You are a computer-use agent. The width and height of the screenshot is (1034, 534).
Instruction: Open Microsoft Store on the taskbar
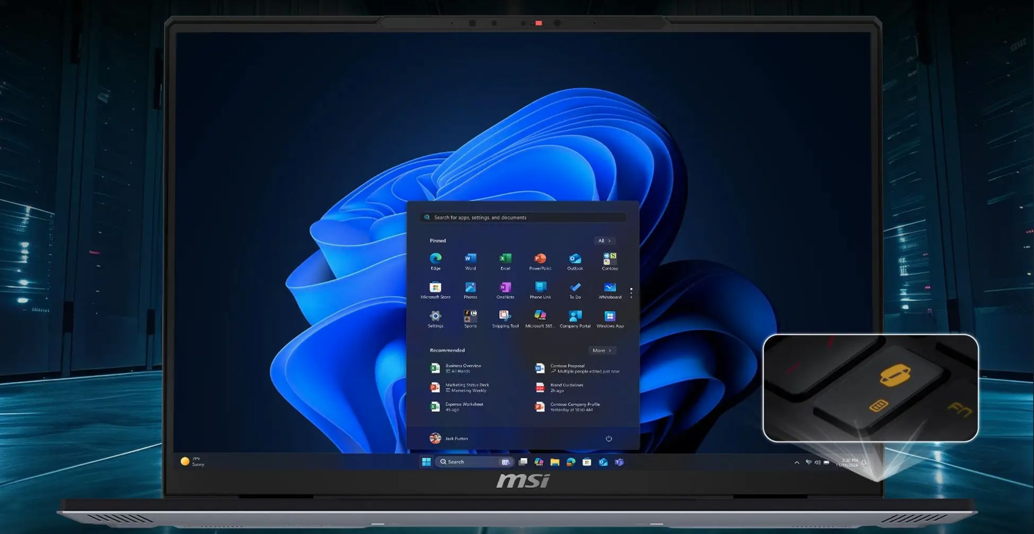coord(587,462)
